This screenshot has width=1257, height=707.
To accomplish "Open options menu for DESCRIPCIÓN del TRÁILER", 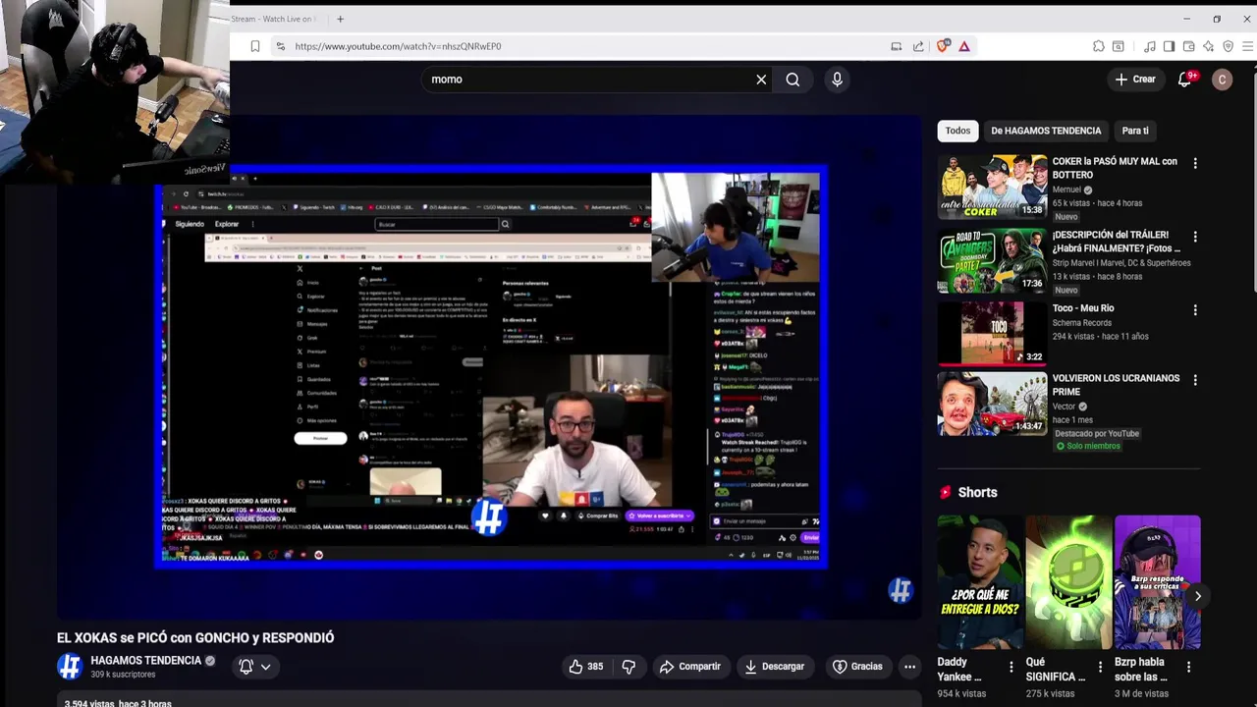I will pyautogui.click(x=1195, y=237).
